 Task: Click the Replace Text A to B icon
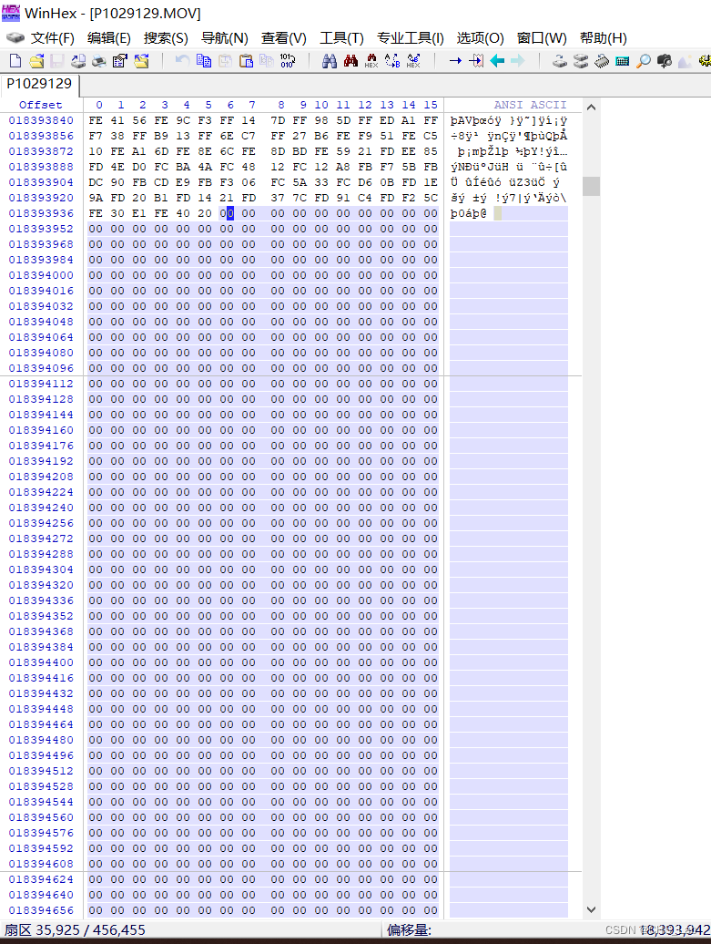(392, 61)
